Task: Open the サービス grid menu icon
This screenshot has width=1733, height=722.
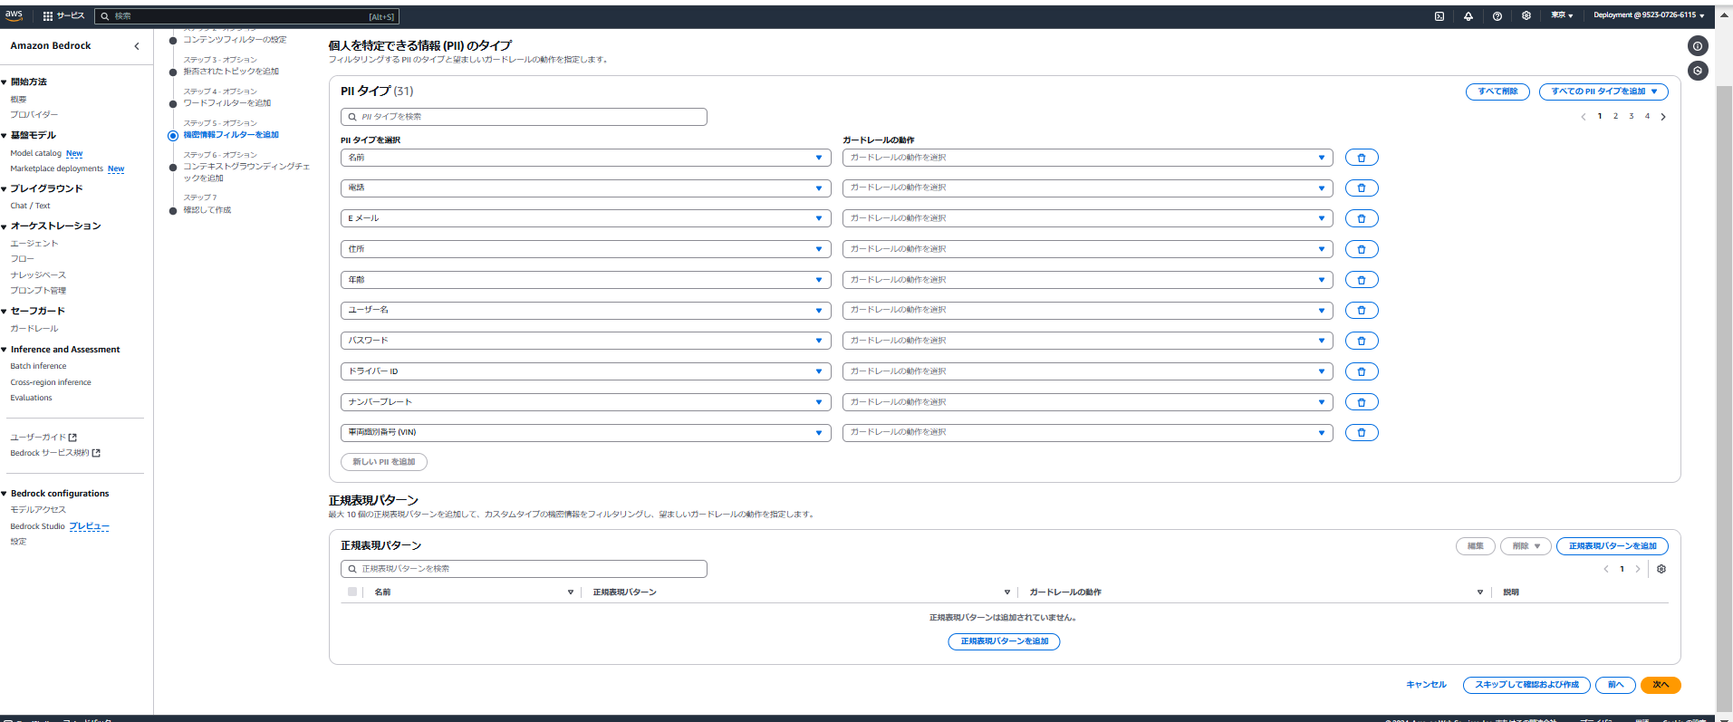Action: (48, 16)
